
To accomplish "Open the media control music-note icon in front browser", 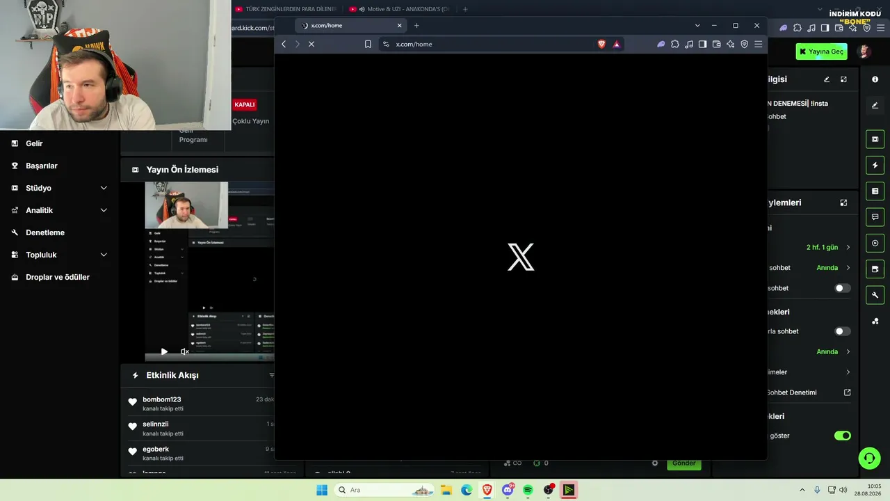I will (x=688, y=44).
